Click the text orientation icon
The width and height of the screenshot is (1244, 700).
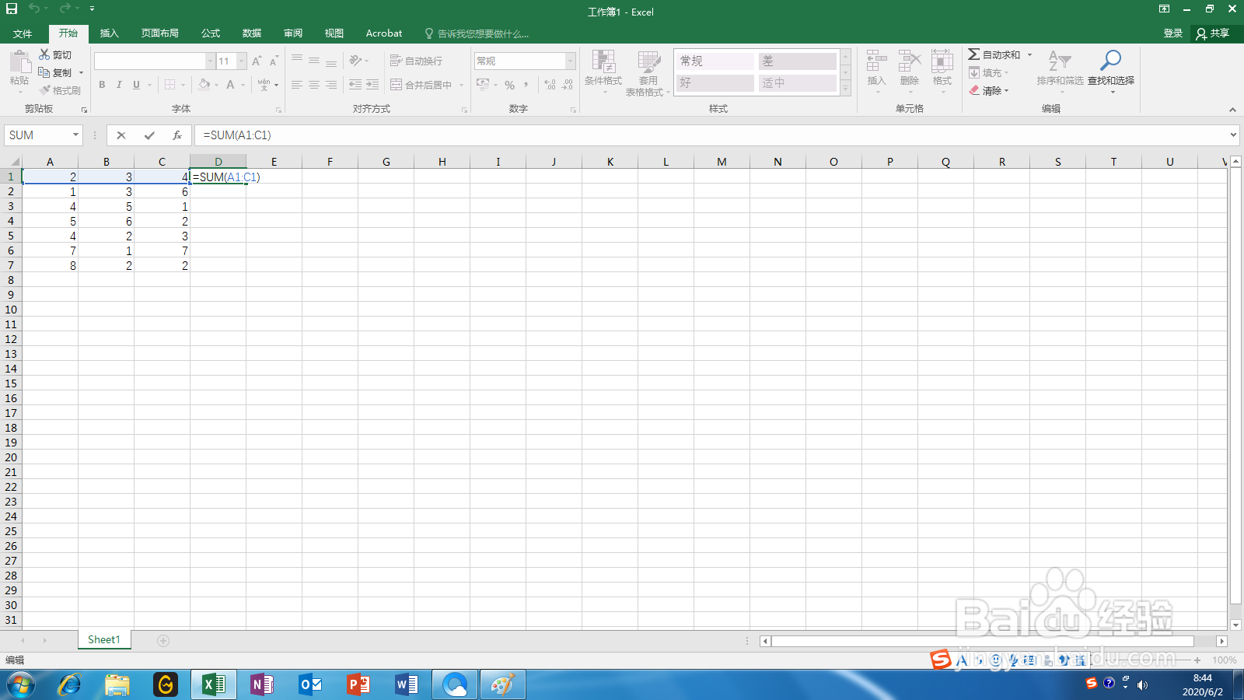[356, 61]
